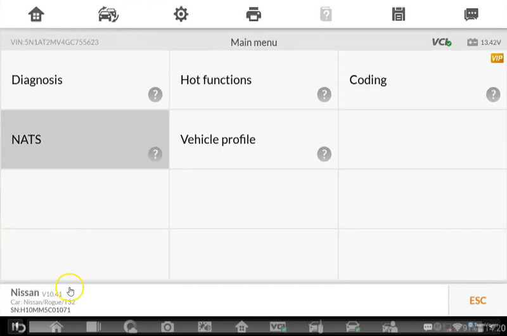Open the settings gear

pos(181,14)
